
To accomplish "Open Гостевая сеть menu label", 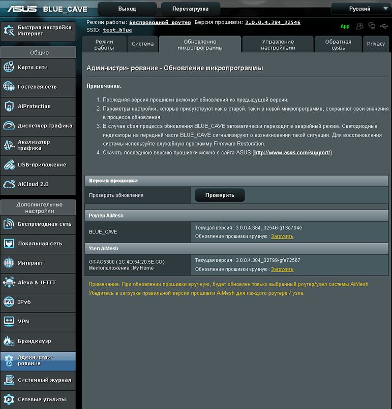I will click(x=37, y=87).
